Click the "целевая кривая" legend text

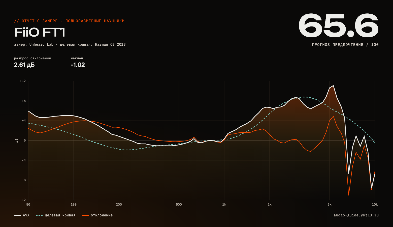60,215
